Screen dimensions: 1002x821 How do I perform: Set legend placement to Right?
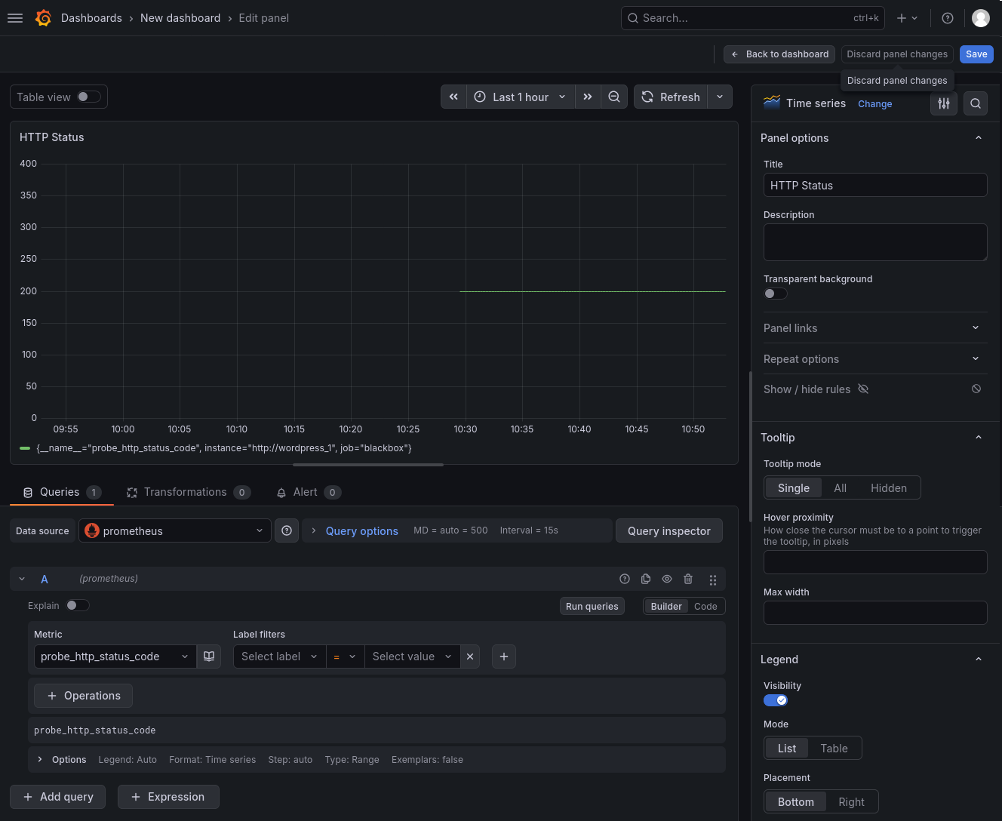[x=851, y=802]
